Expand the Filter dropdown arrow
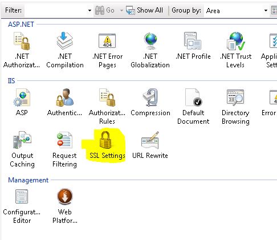This screenshot has width=277, height=240. [89, 10]
